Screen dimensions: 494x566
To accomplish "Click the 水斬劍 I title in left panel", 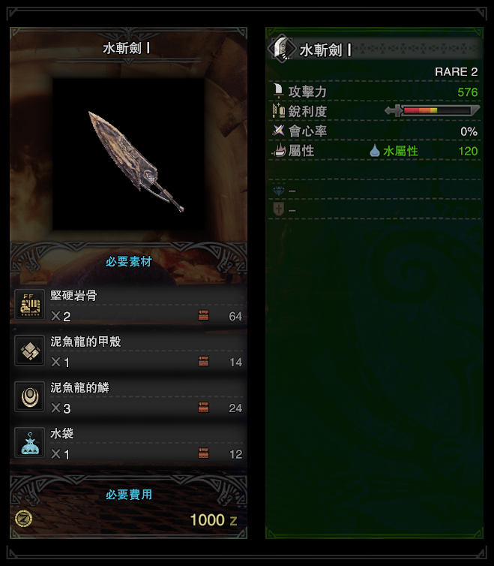I will [126, 48].
